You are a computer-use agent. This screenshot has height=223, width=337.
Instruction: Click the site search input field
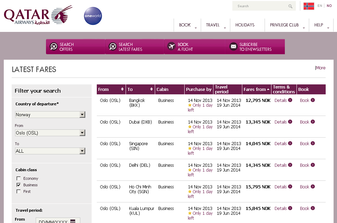[261, 6]
